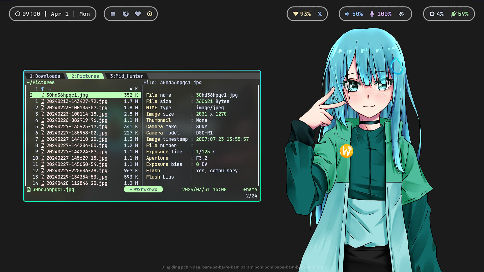Click the heart icon in launcher bar
Viewport: 484px width, 272px height.
click(138, 14)
